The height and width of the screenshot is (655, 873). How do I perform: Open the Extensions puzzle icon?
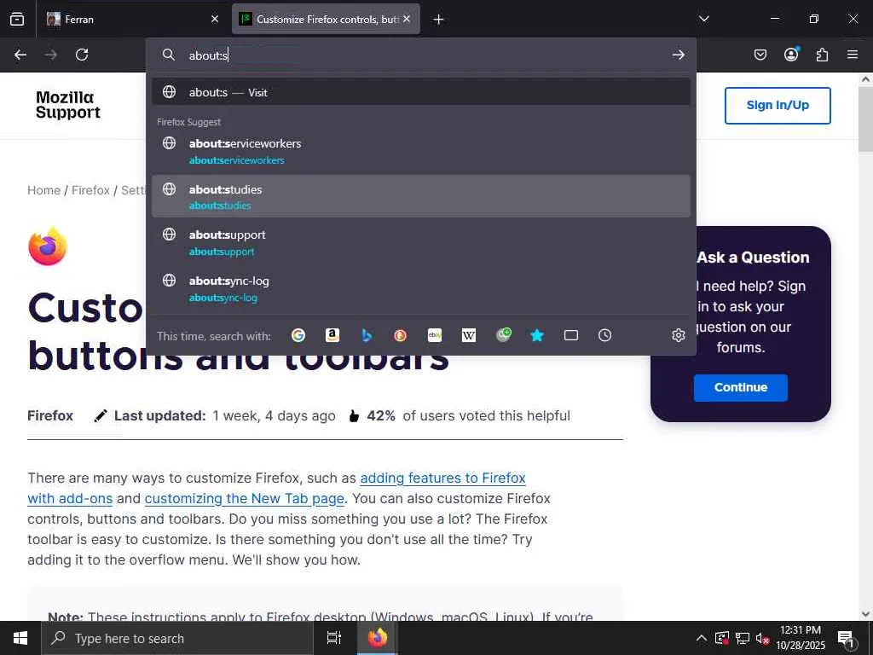pos(822,55)
